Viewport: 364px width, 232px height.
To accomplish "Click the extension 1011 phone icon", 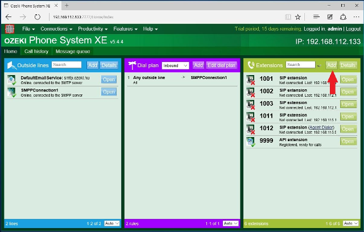I will (250, 117).
